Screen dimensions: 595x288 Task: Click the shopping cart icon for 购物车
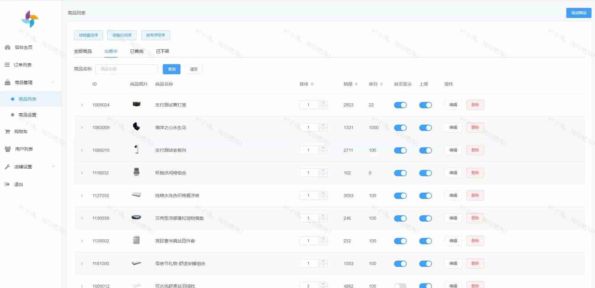[x=7, y=132]
